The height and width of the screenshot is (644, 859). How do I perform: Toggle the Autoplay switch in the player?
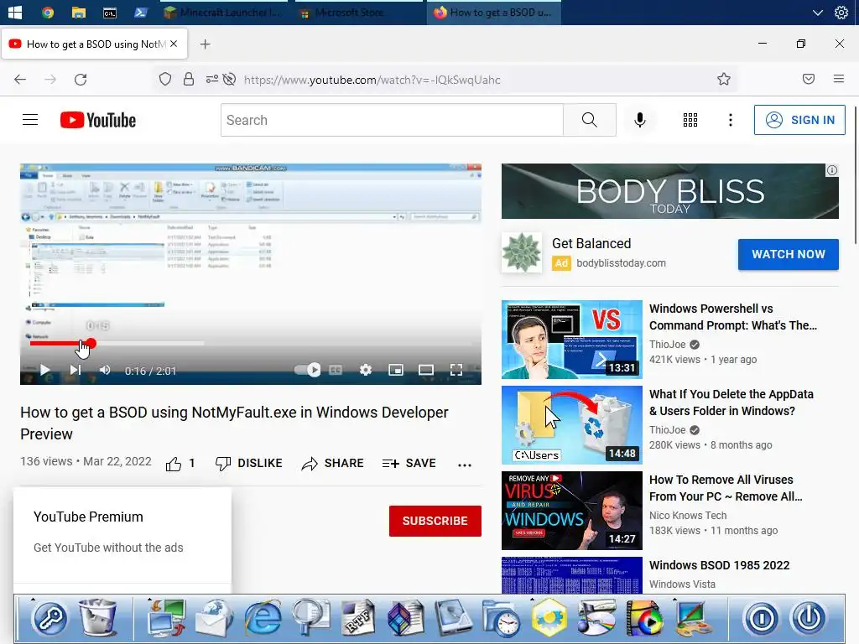[x=307, y=370]
